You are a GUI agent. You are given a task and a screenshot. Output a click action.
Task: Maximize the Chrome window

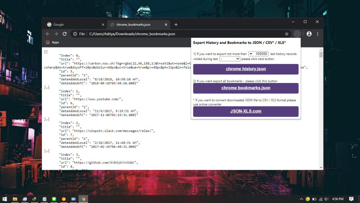305,22
